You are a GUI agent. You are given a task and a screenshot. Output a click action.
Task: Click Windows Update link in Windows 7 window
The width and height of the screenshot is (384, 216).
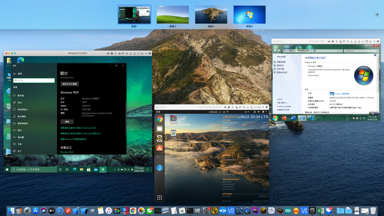[x=284, y=107]
